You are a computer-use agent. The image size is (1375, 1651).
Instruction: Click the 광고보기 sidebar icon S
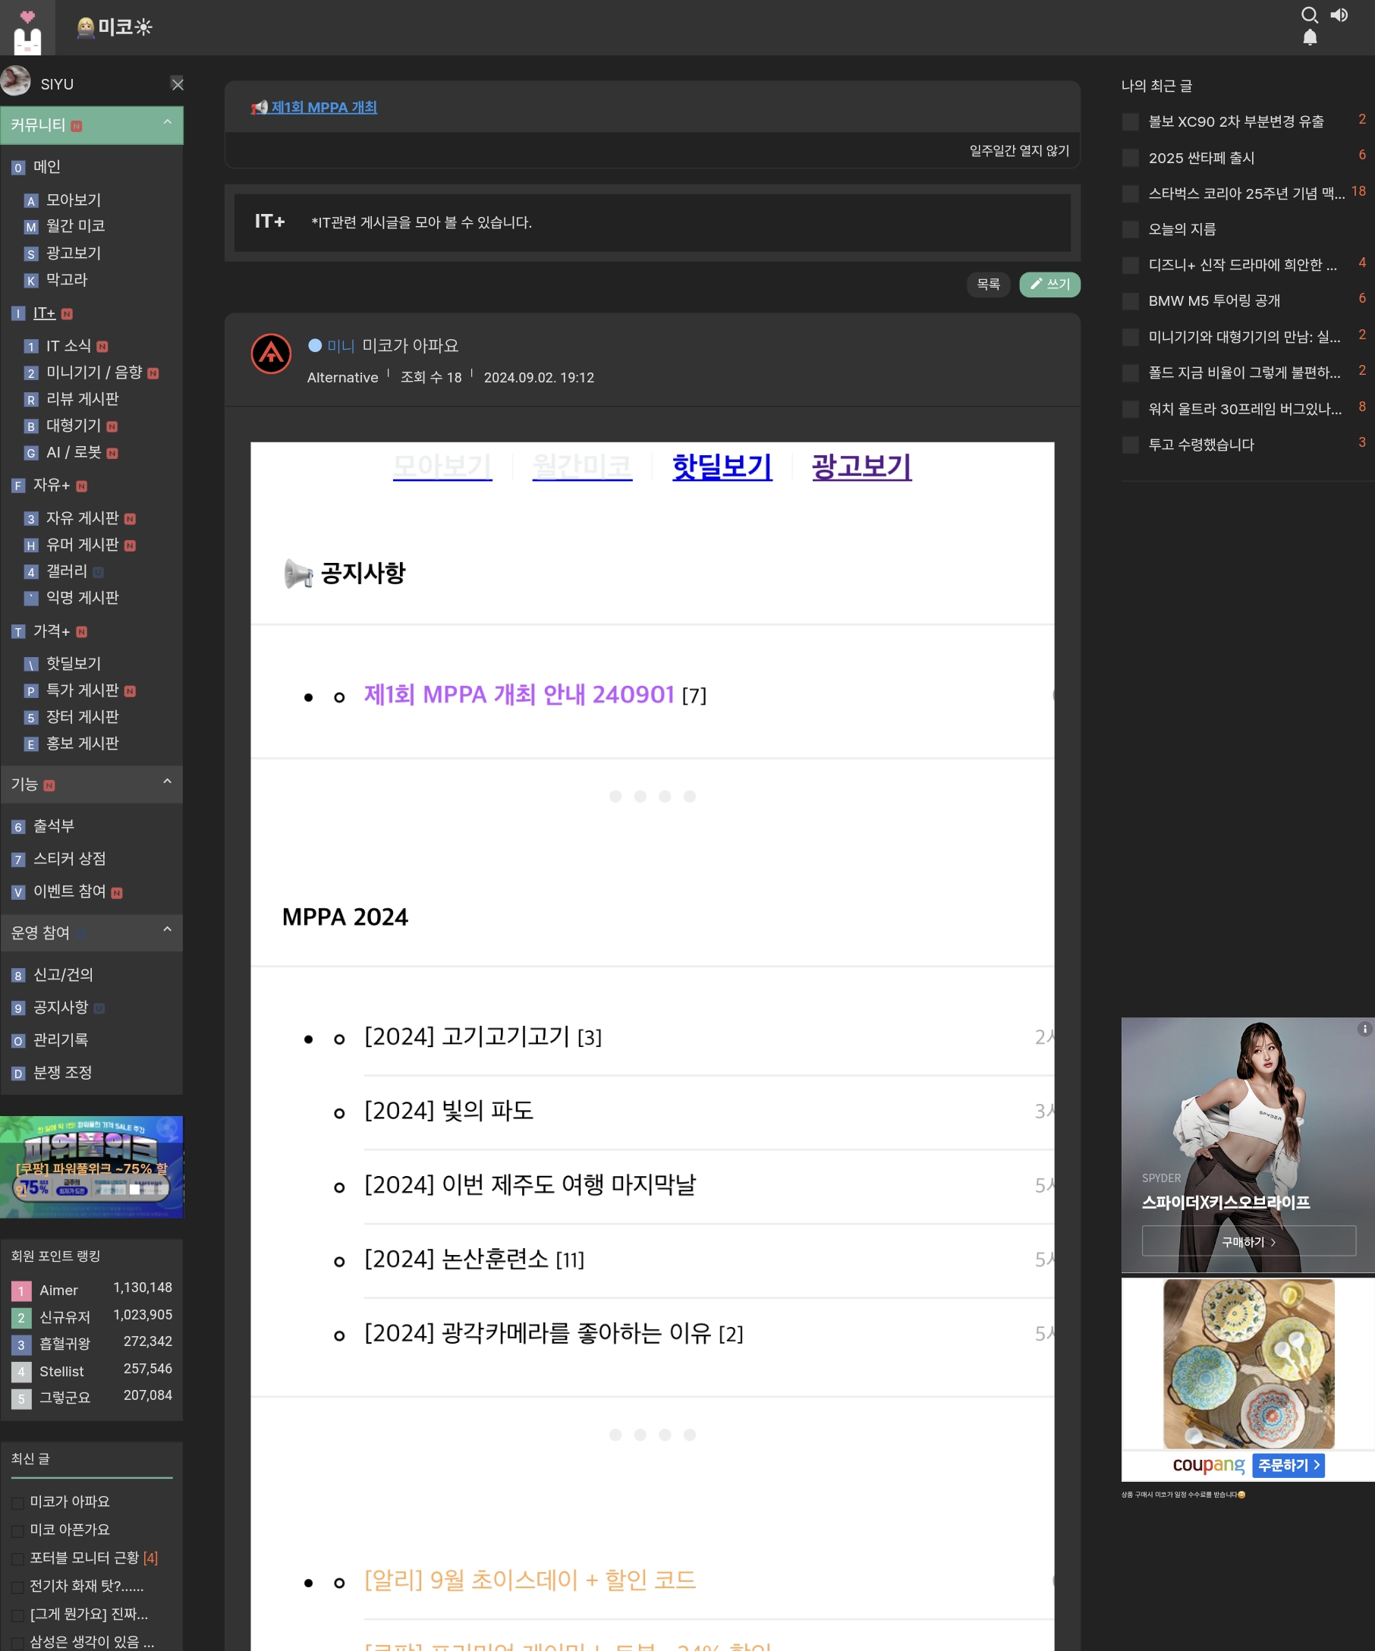coord(31,254)
